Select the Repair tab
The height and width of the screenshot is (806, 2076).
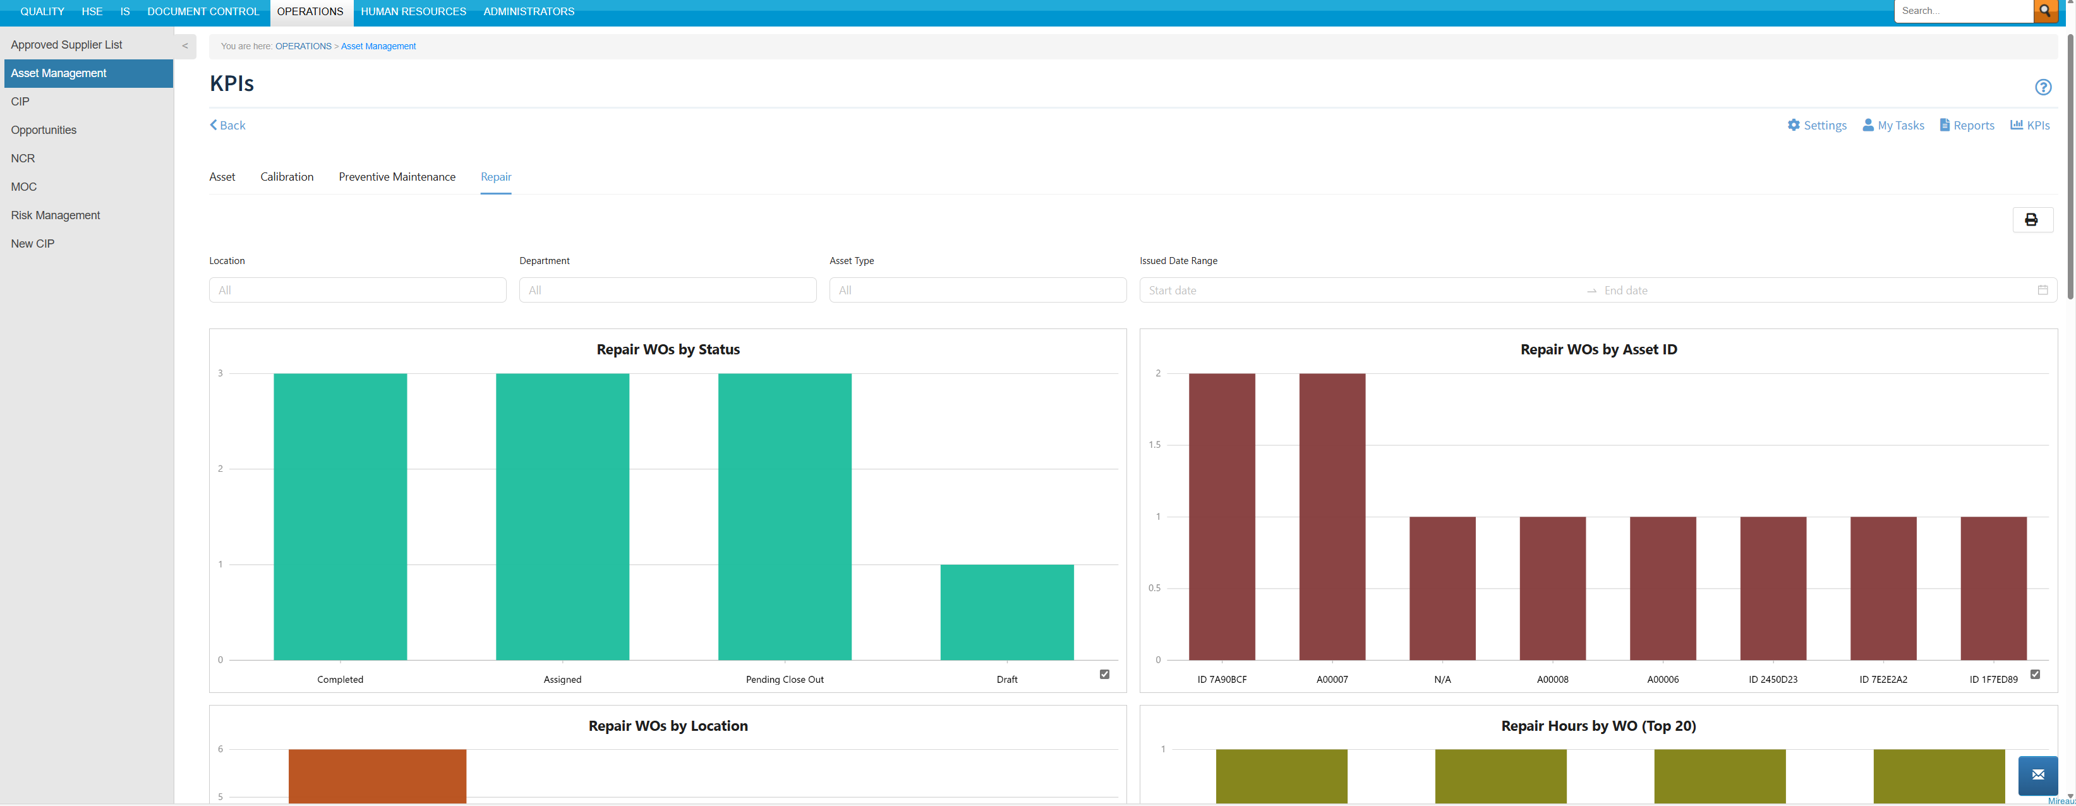496,176
